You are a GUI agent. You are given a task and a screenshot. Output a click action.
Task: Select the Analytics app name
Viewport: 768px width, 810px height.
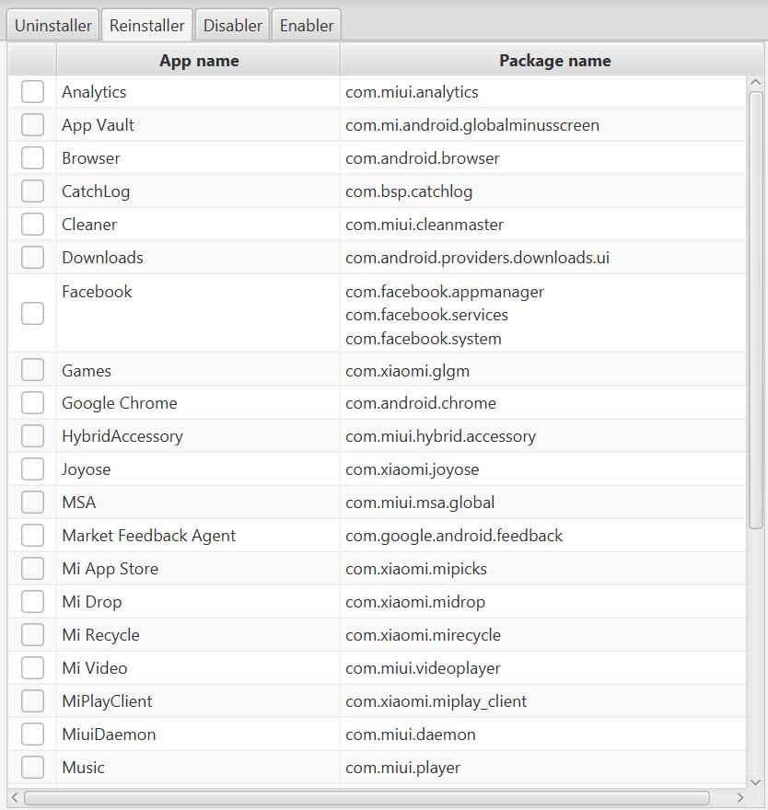pos(94,92)
